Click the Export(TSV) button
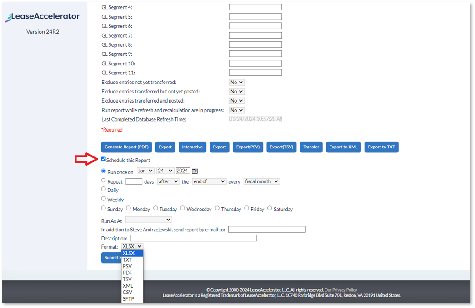This screenshot has height=308, width=475. 281,147
